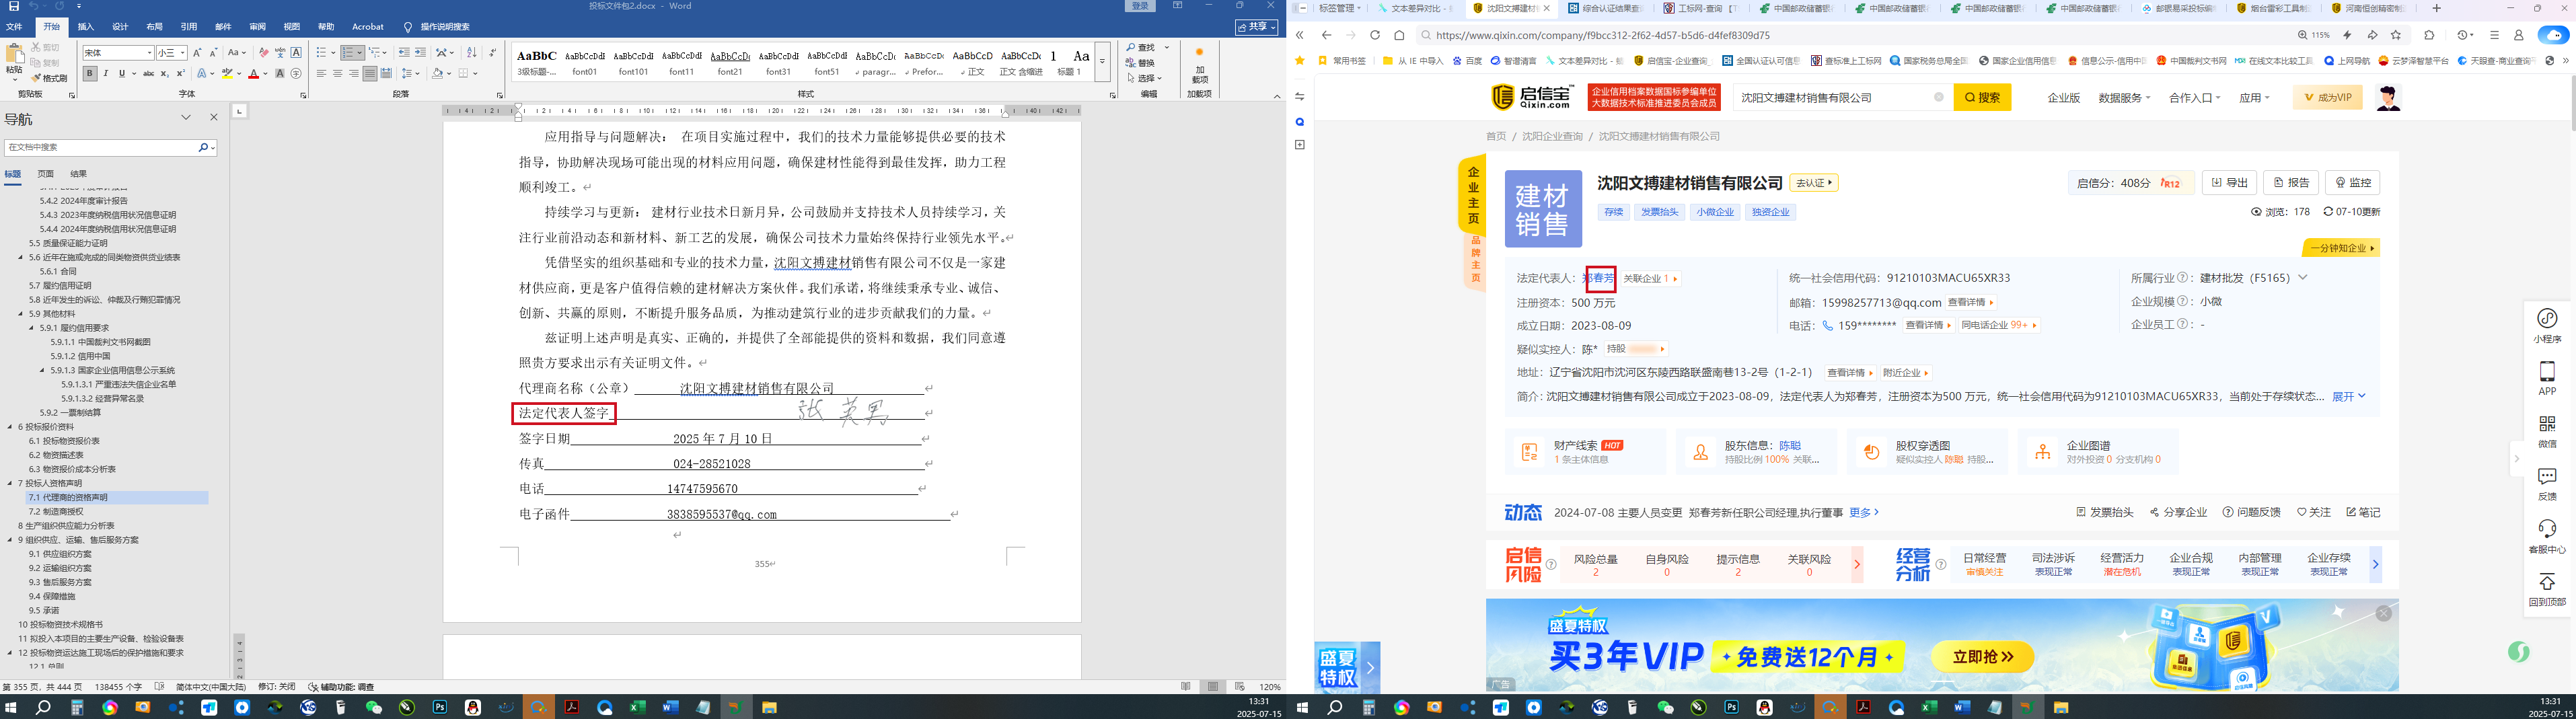The height and width of the screenshot is (719, 2576).
Task: Collapse the 5.9 其他材料 section in navigation
Action: pyautogui.click(x=21, y=314)
